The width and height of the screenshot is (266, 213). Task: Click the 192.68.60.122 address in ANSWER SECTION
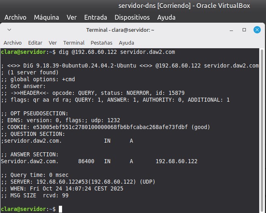pos(177,161)
